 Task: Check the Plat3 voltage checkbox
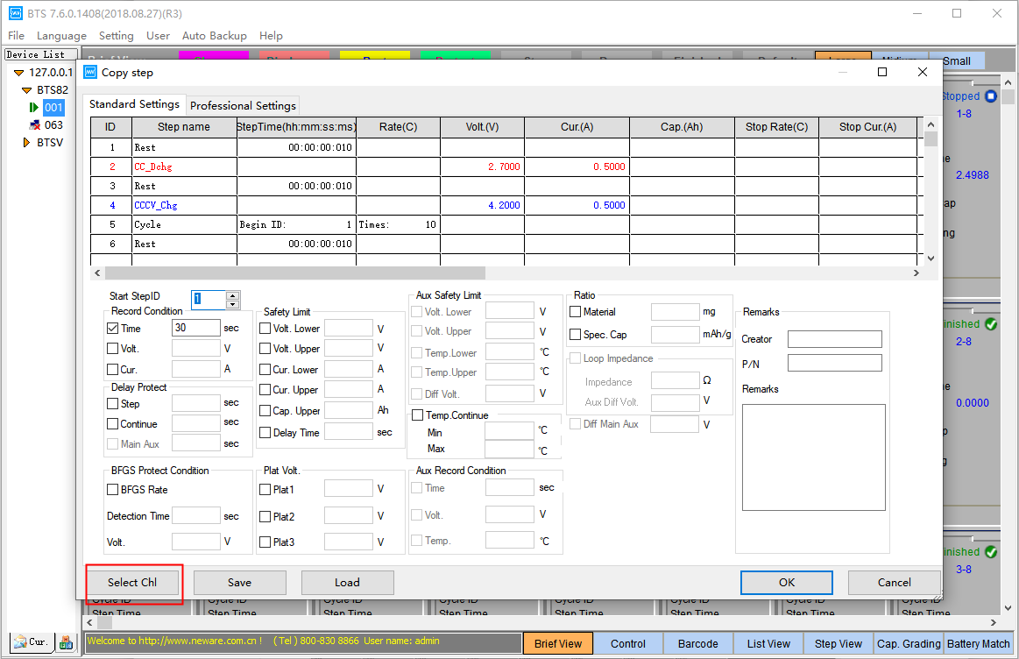(265, 542)
